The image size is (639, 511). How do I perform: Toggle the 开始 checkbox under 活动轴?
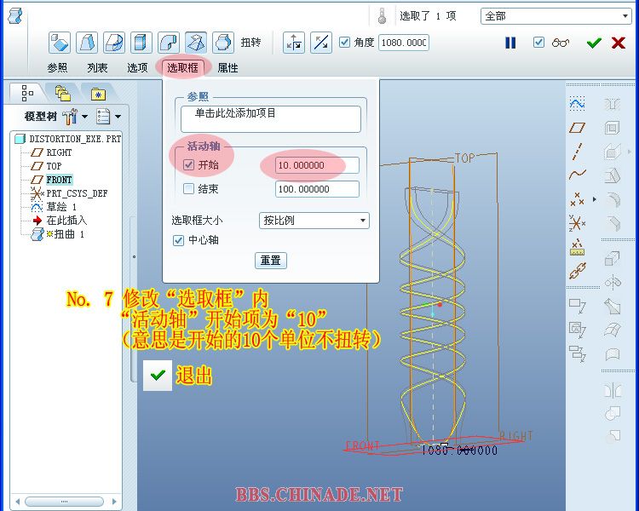(188, 165)
